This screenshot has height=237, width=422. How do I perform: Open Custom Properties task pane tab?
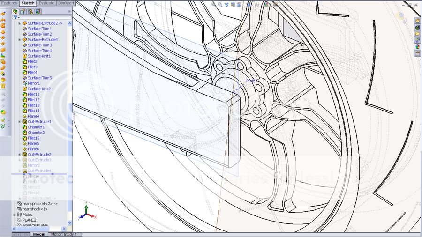[417, 53]
